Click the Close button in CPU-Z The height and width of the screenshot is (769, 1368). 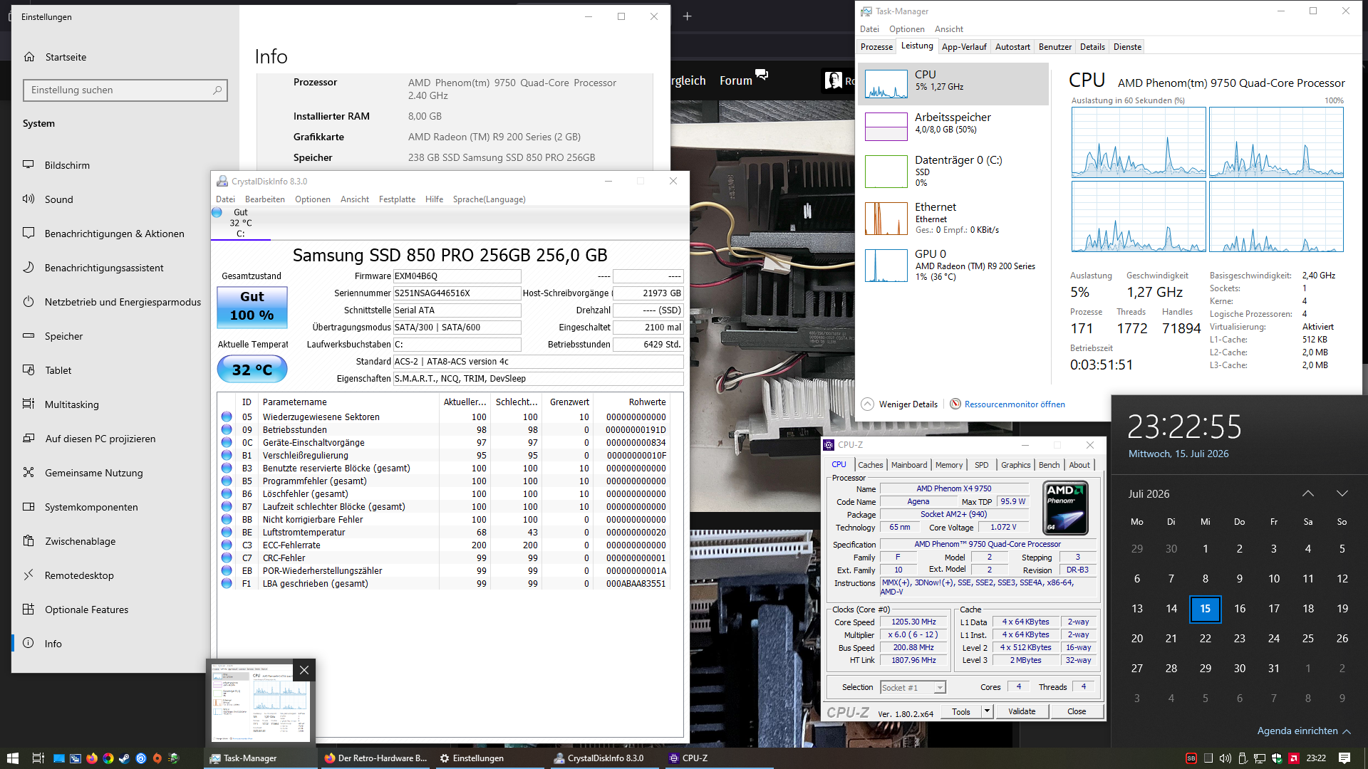(1077, 711)
